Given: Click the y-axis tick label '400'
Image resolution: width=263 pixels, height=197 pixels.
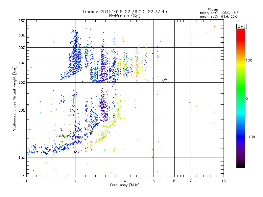Looking at the screenshot, I should coord(22,63).
